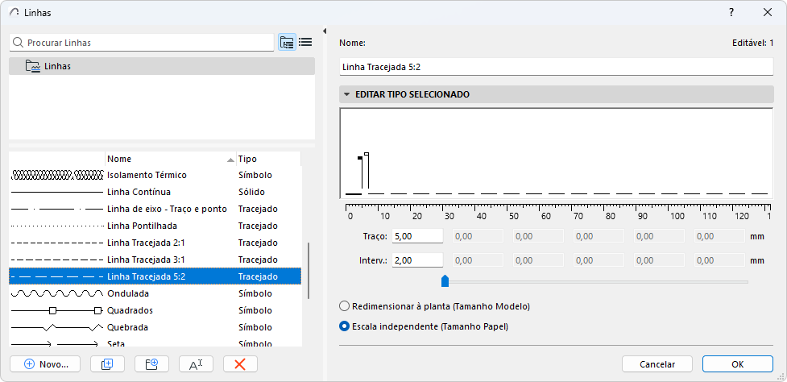This screenshot has width=787, height=382.
Task: Select Ondulada wavy line preview
Action: [x=57, y=293]
